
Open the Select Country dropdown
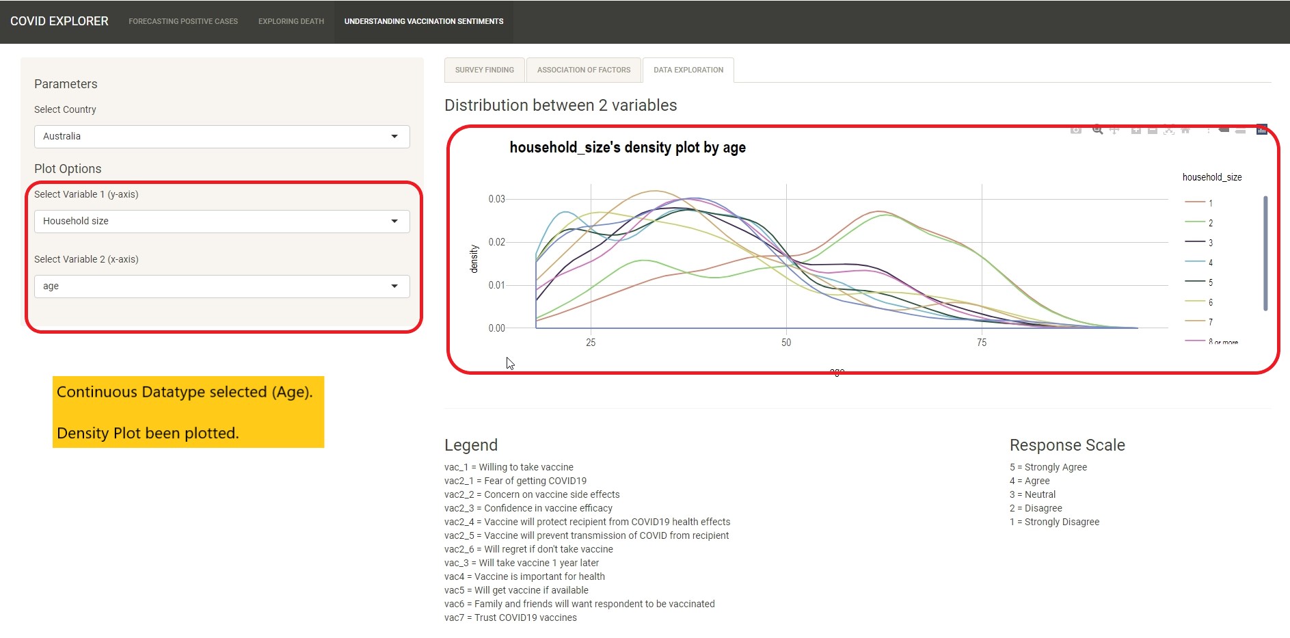pyautogui.click(x=221, y=137)
